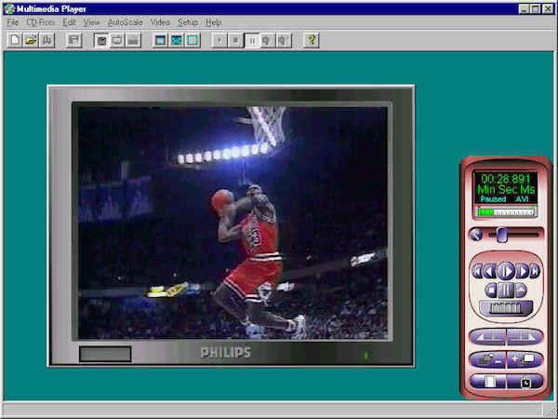Screen dimensions: 558x419
Task: Click the volume slider on the remote
Action: click(x=503, y=234)
